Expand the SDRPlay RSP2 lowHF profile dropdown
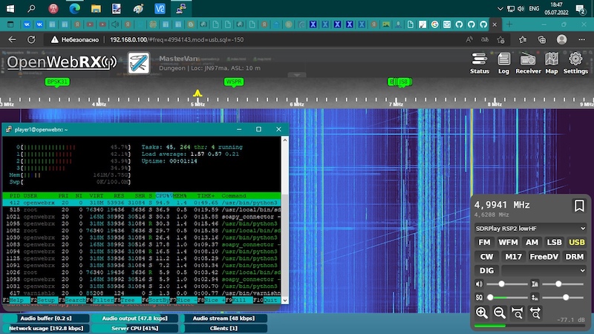Viewport: 594px width, 334px height. click(x=530, y=229)
